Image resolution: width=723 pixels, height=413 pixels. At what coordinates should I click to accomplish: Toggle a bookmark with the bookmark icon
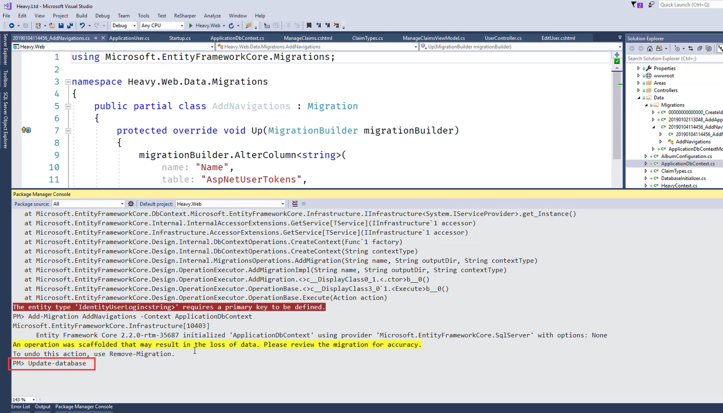309,26
